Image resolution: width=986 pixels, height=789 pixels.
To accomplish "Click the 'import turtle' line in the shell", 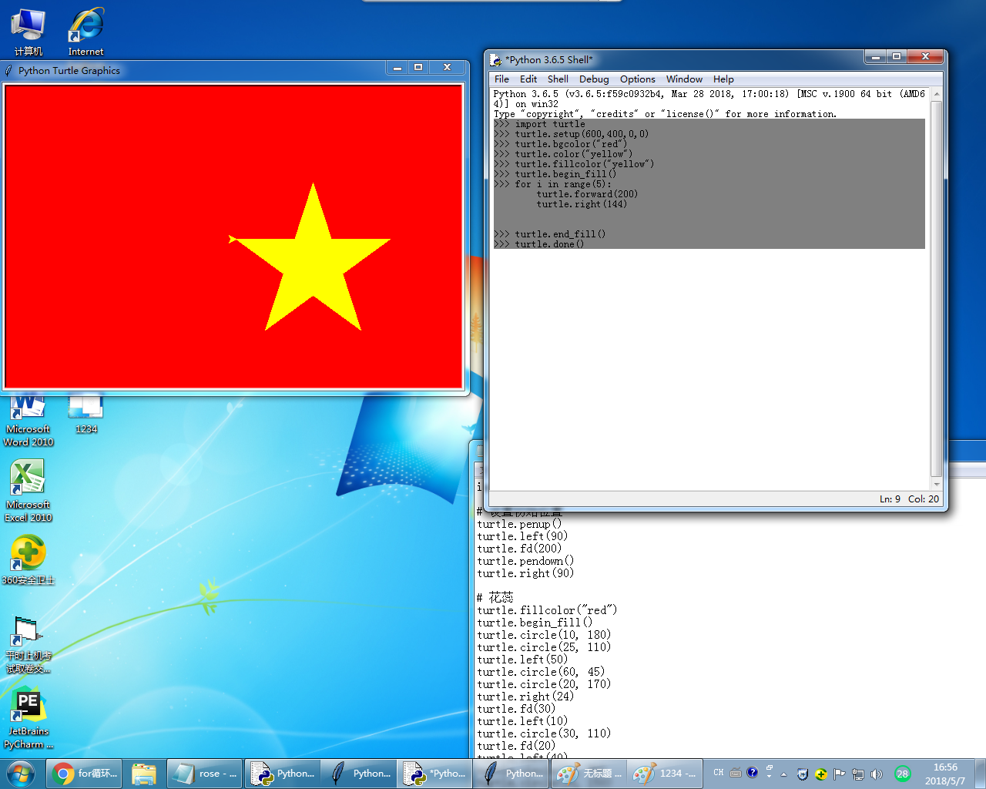I will point(550,124).
